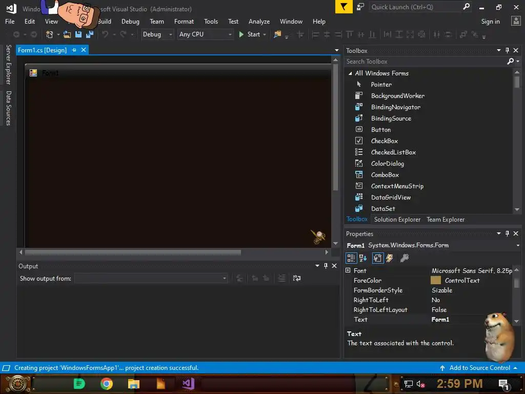525x394 pixels.
Task: Click the New Project toolbar icon
Action: (50, 34)
